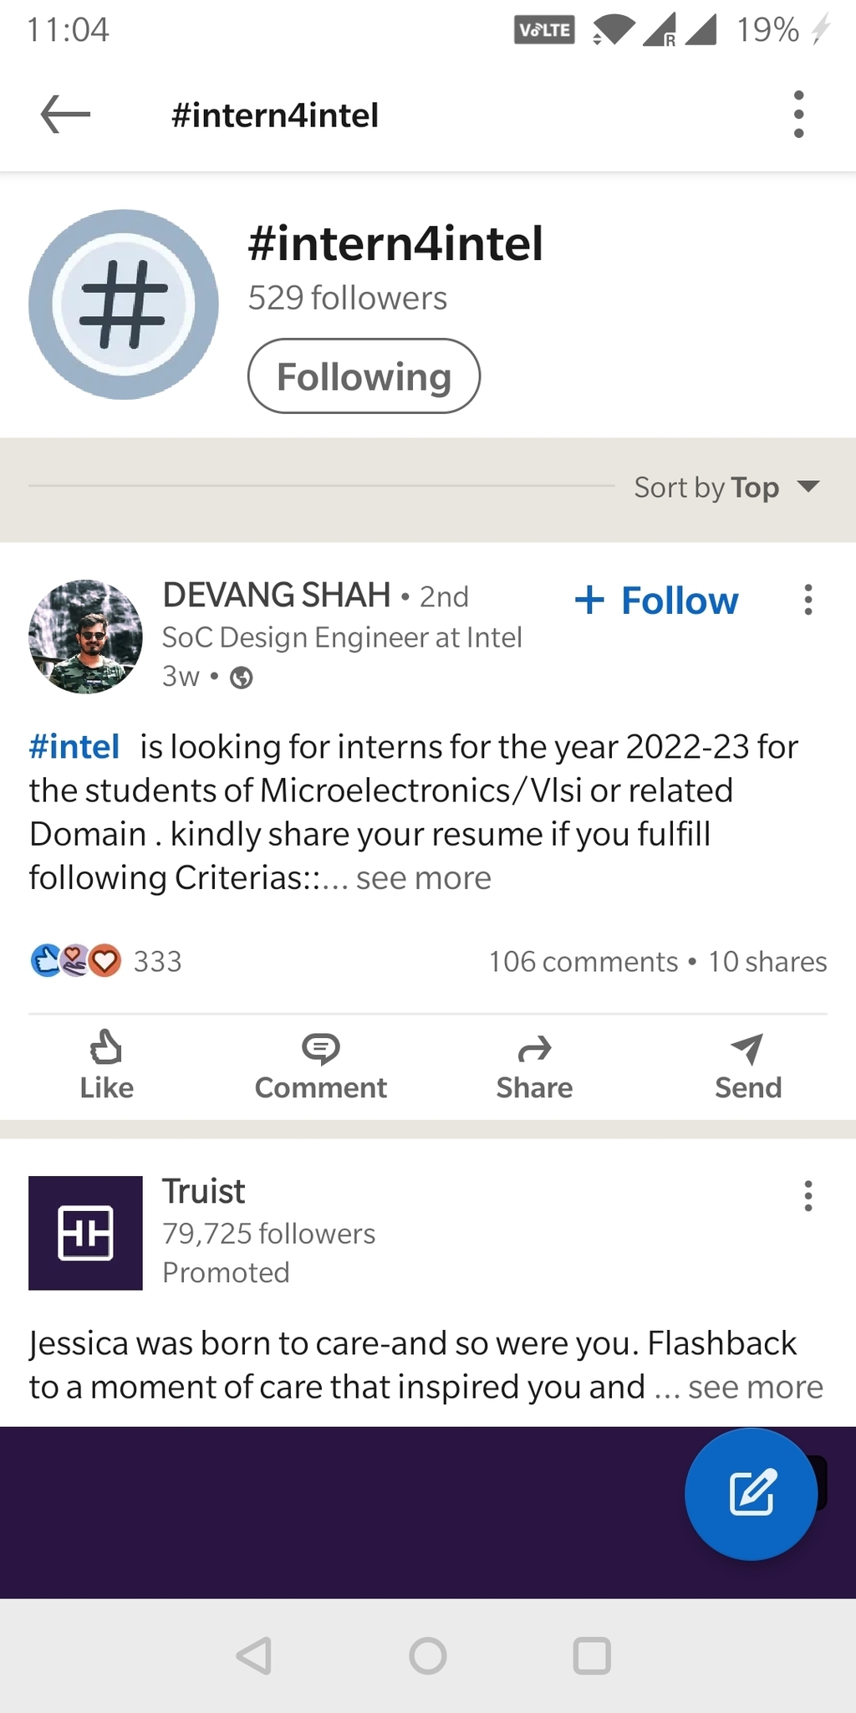Toggle the Following button for #intern4intel
The width and height of the screenshot is (856, 1713).
[x=364, y=376]
